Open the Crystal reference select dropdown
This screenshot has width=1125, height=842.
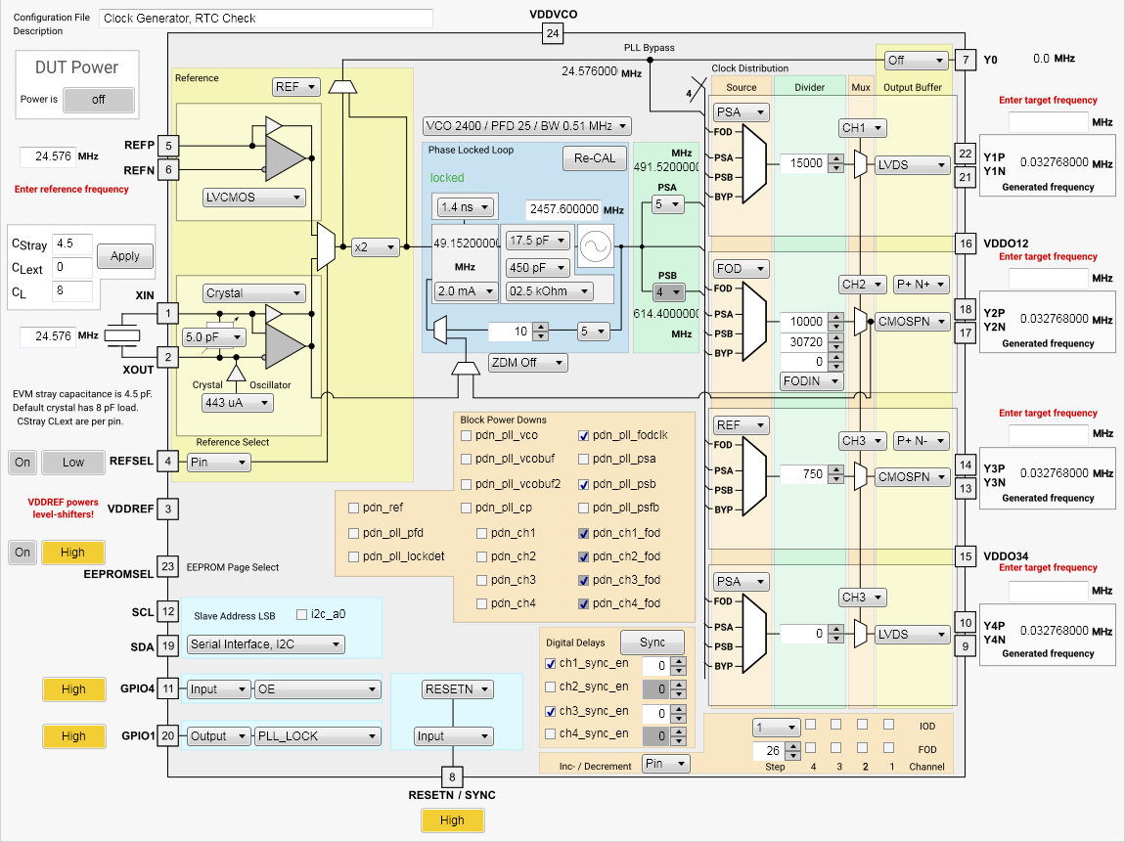[x=252, y=292]
